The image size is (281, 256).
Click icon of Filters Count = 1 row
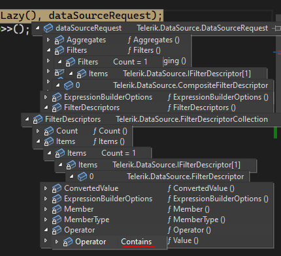[x=71, y=62]
